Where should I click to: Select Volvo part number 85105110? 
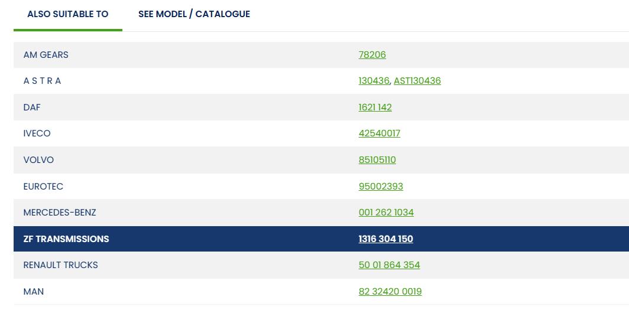[x=377, y=160]
